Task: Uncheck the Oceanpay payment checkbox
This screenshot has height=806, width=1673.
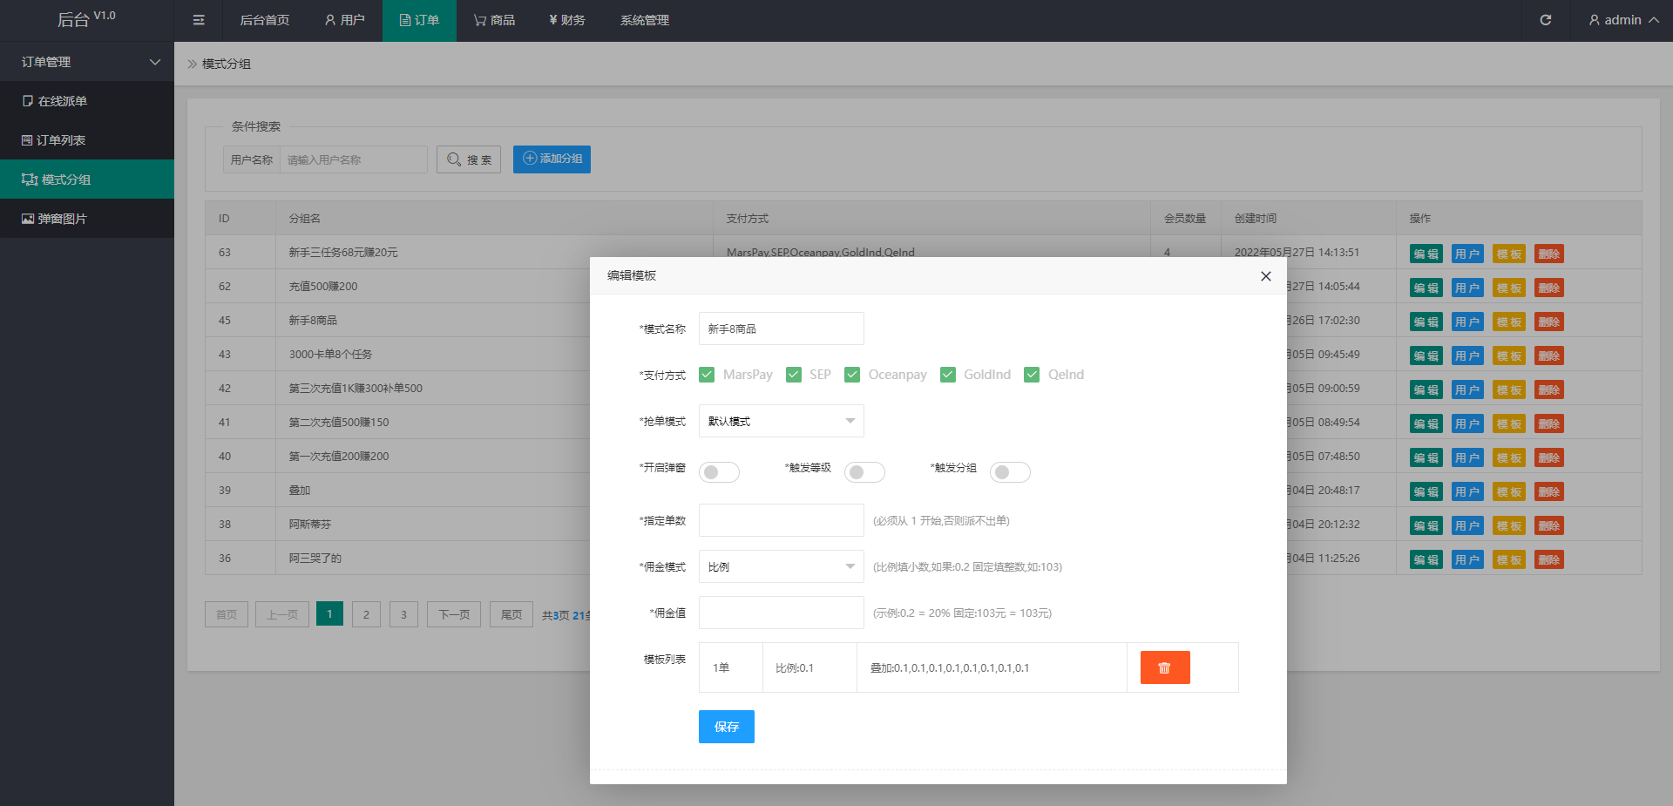Action: (x=852, y=375)
